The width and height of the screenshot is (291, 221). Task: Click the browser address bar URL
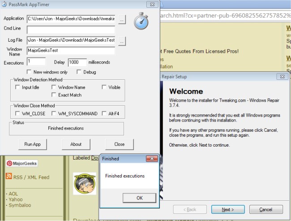point(225,15)
